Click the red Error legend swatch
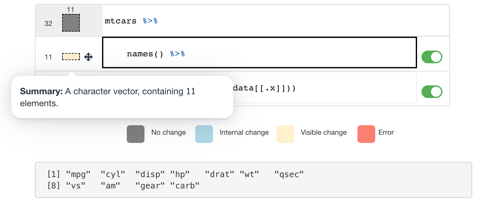The height and width of the screenshot is (203, 495). [x=366, y=134]
